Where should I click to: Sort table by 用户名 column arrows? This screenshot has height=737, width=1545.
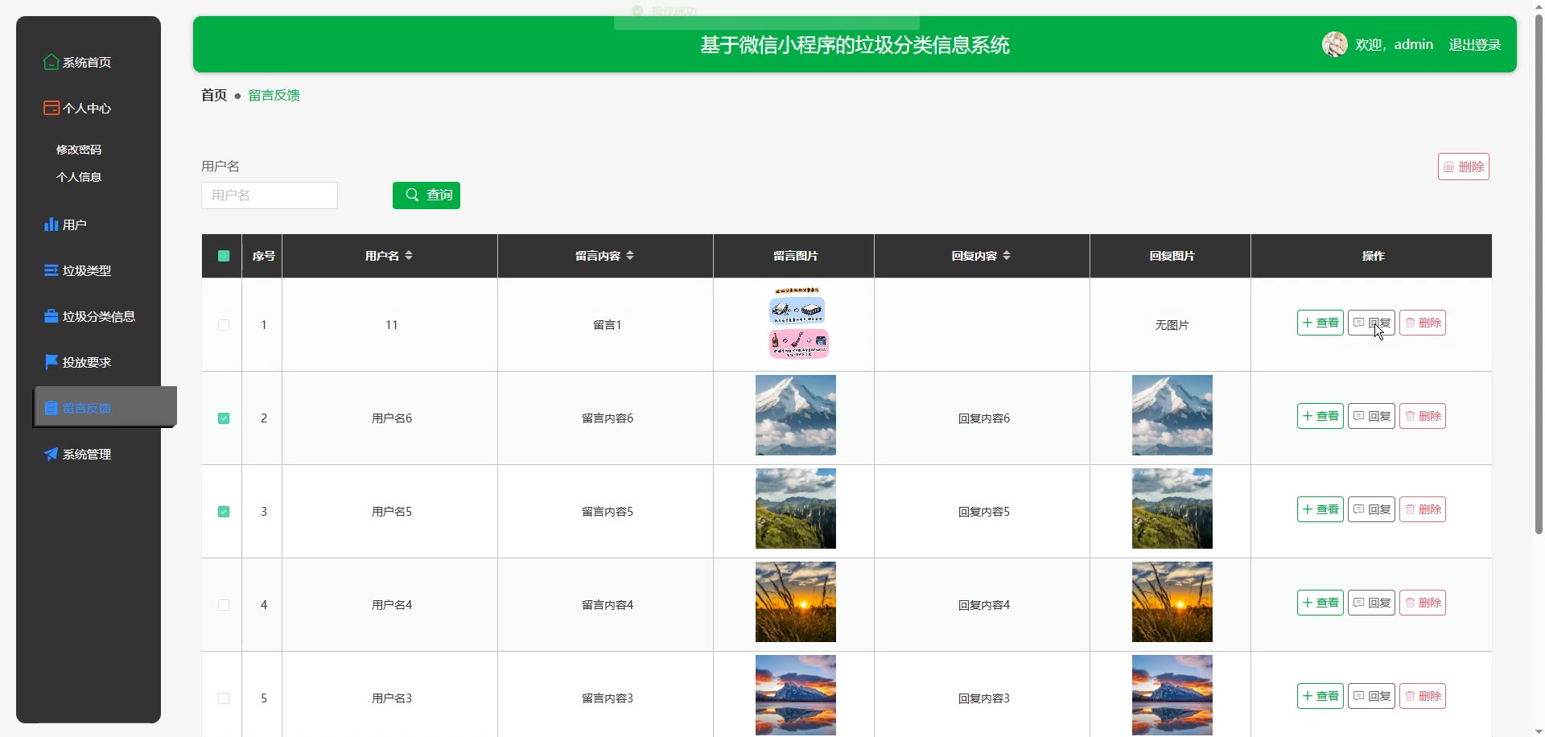point(409,256)
